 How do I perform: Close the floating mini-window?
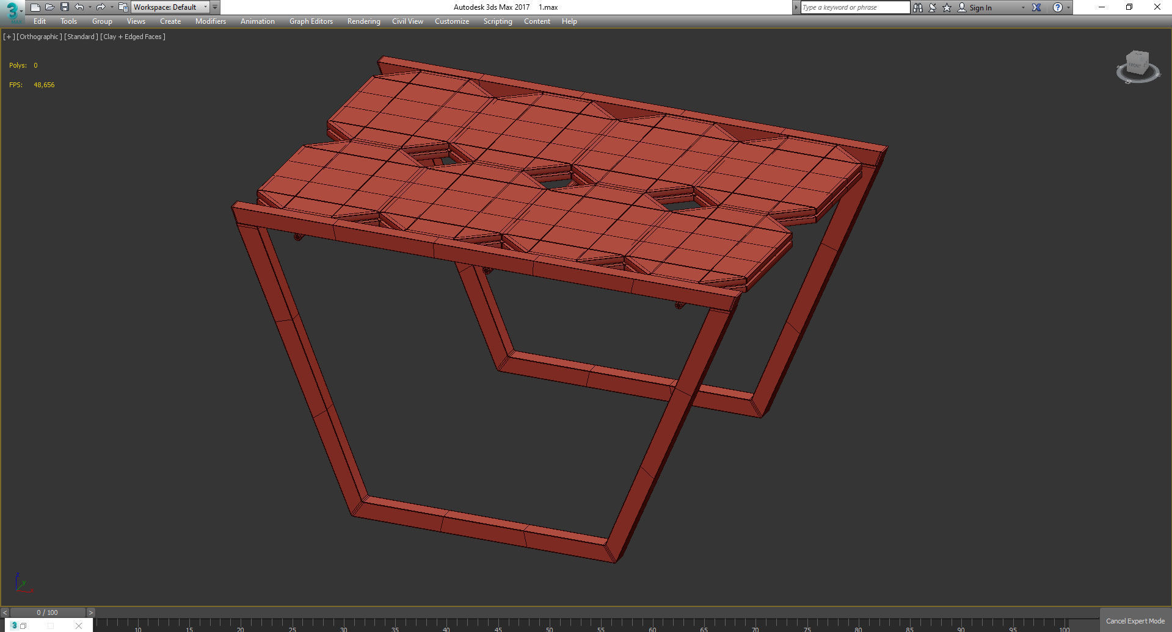pyautogui.click(x=79, y=625)
